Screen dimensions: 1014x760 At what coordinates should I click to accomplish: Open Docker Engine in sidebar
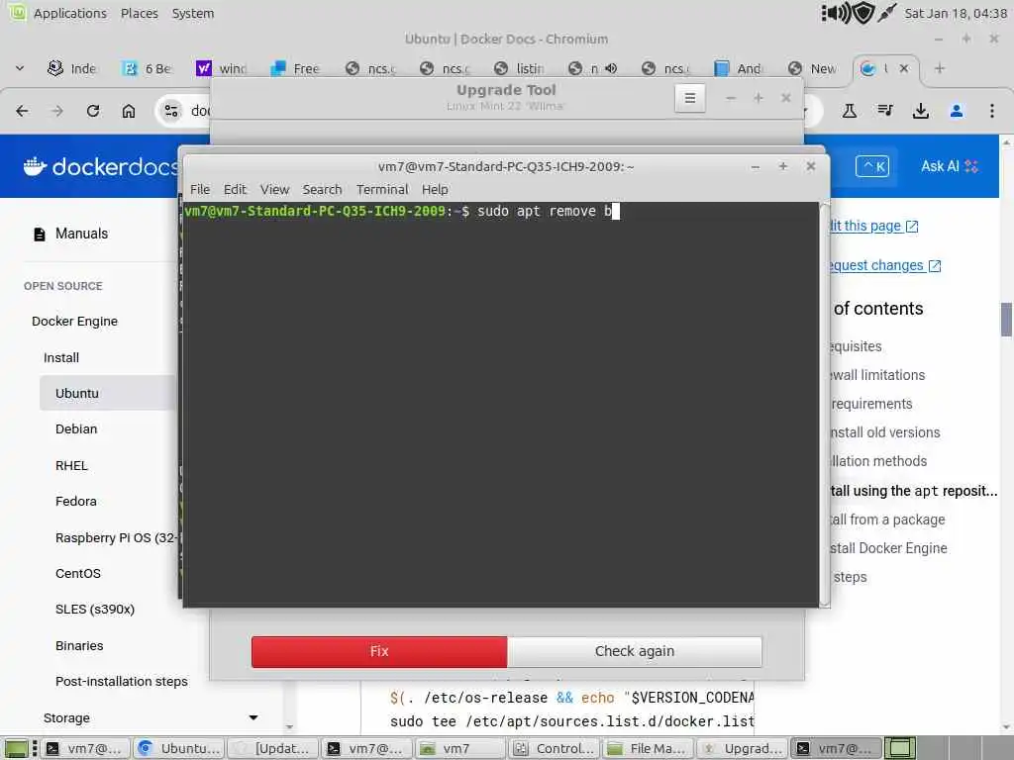pos(74,322)
